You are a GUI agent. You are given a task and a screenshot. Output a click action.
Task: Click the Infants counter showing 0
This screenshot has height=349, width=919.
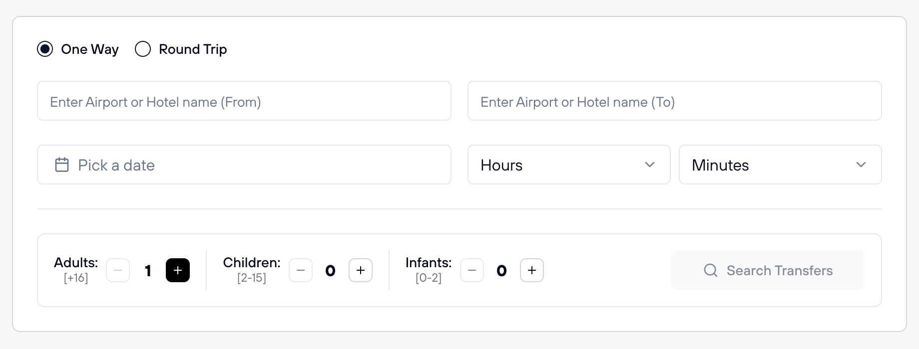501,270
